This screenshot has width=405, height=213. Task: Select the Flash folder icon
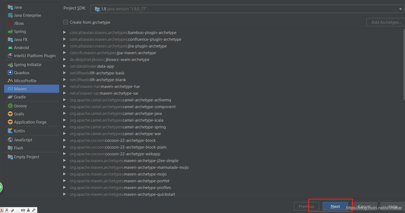[10, 148]
